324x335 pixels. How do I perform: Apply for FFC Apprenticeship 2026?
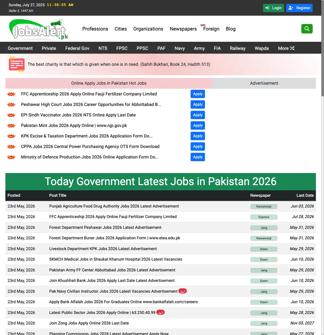coord(198,94)
